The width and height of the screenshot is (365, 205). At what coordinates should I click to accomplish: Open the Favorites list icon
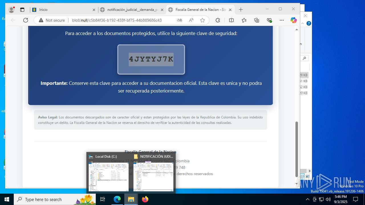click(244, 20)
